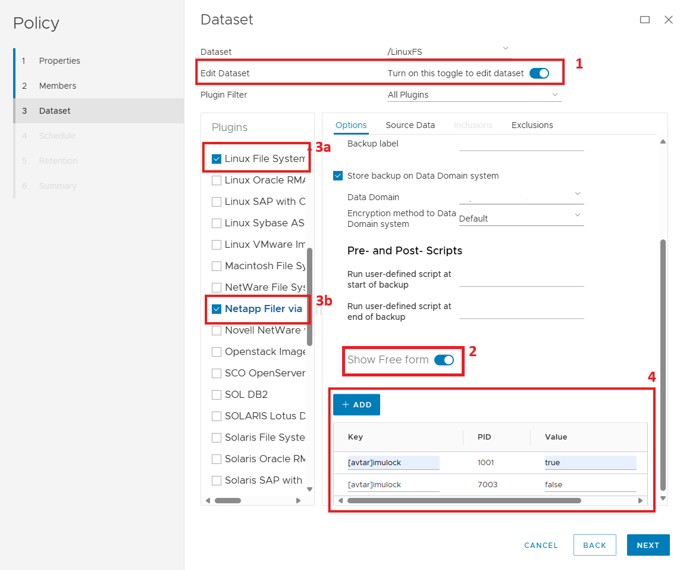The height and width of the screenshot is (570, 680).
Task: Click up arrow of options panel scrollbar
Action: pos(663,141)
